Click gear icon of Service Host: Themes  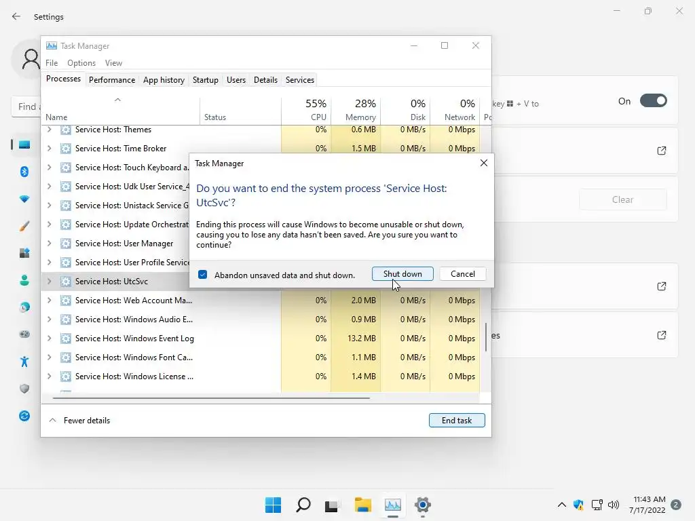click(66, 130)
